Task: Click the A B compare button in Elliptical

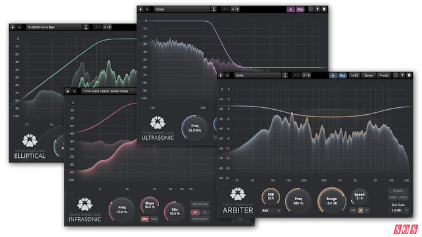Action: (97, 27)
